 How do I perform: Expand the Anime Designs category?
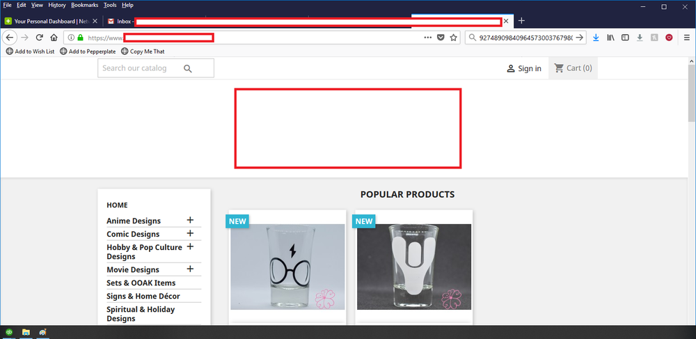(x=190, y=220)
